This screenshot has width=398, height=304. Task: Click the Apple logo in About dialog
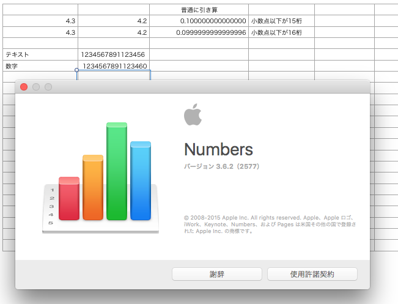pyautogui.click(x=193, y=114)
